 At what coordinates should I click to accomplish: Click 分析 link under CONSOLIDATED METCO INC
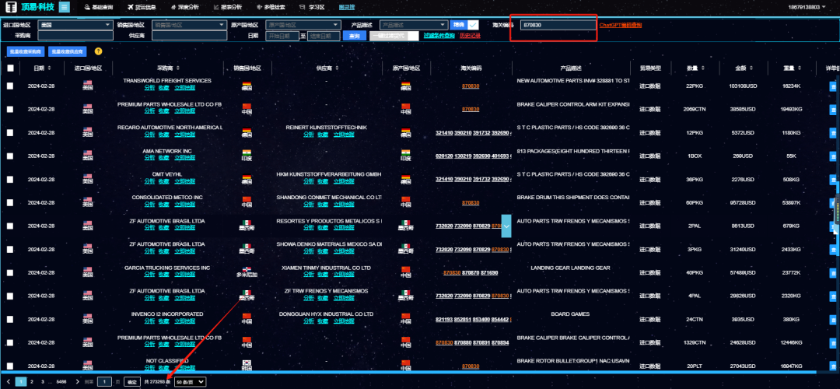[x=149, y=204]
